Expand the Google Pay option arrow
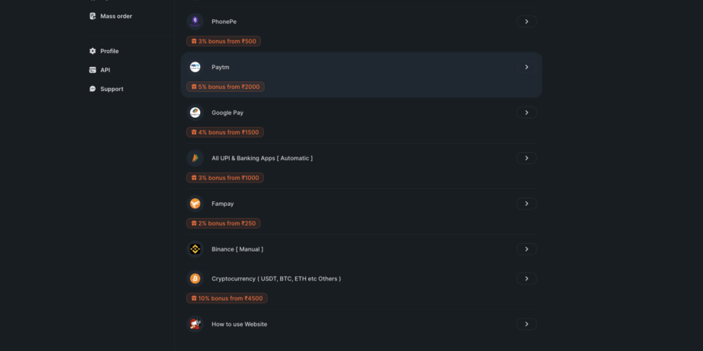Screen dimensions: 703x351 [526, 112]
